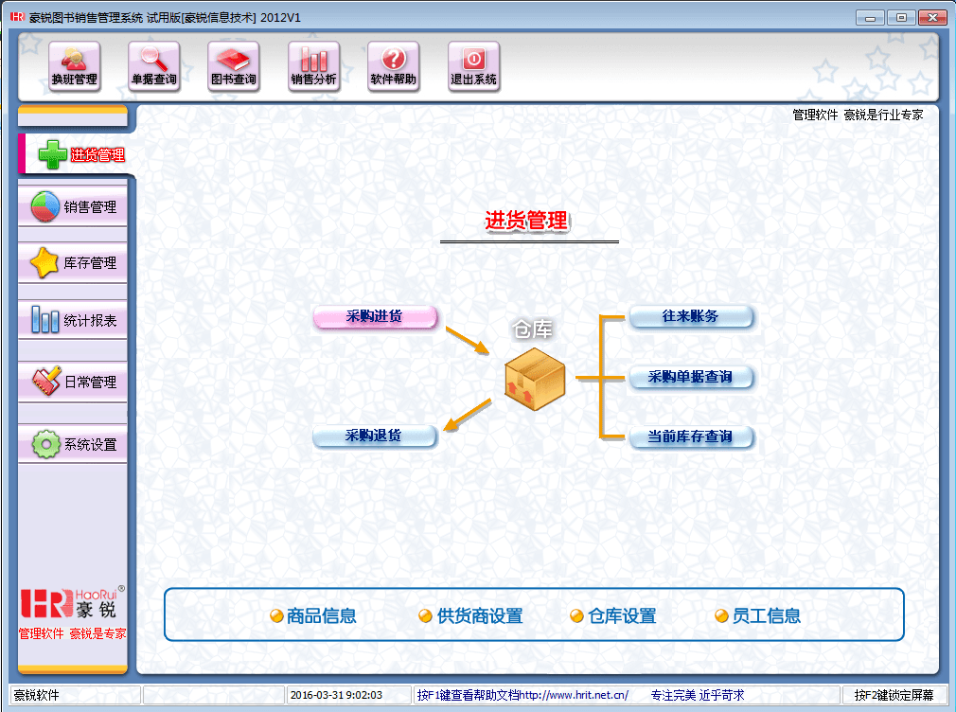Open 换班管理 shift management toolbar icon
Viewport: 956px width, 712px height.
pyautogui.click(x=74, y=66)
